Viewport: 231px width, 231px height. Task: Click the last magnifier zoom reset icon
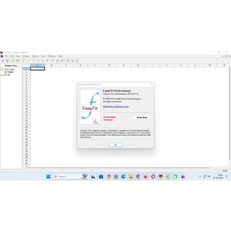[x=77, y=61]
